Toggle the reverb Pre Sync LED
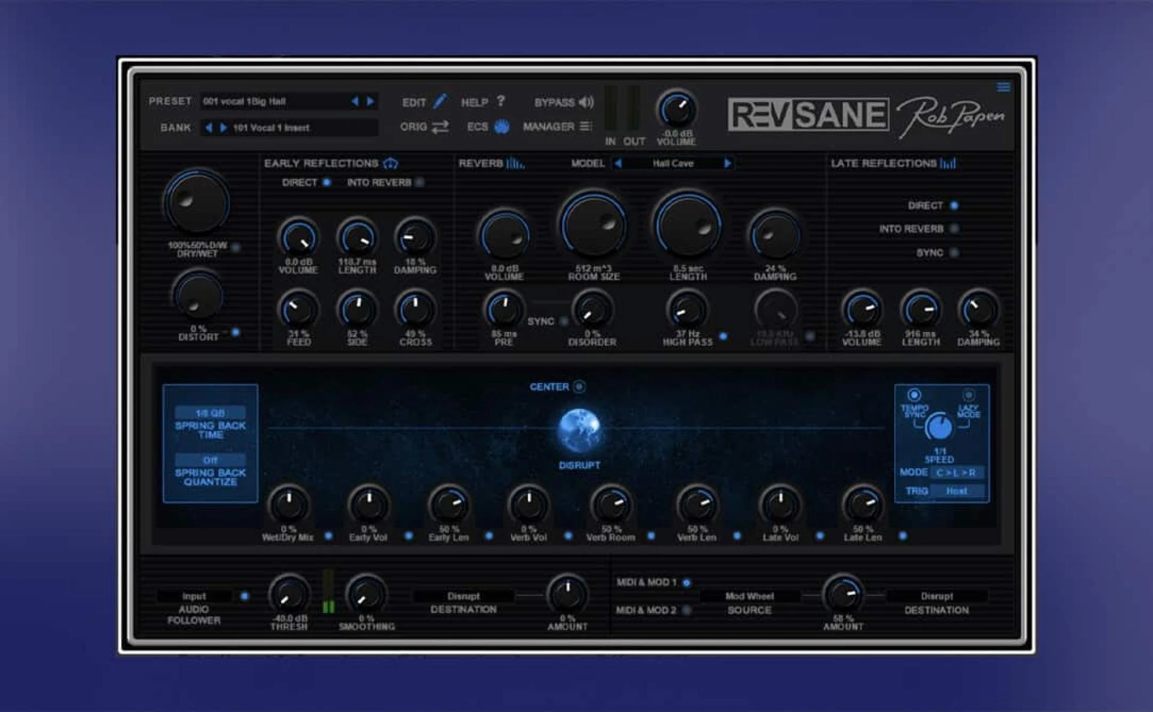 pos(564,321)
